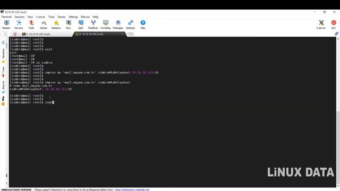
Task: Close the active terminal tab
Action: (x=122, y=34)
